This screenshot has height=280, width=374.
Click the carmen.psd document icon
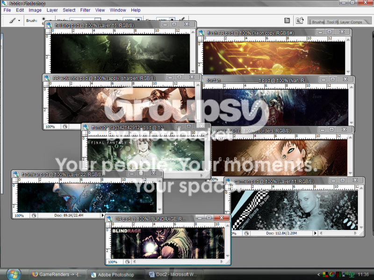point(229,181)
